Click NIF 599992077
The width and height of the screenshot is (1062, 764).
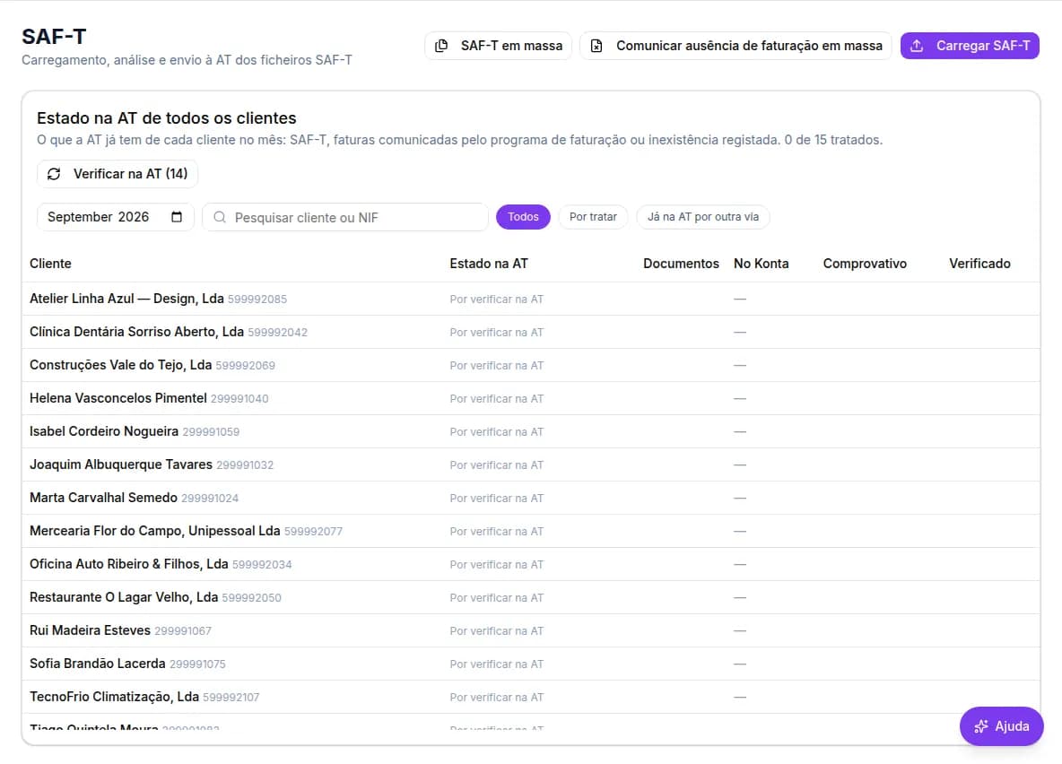tap(314, 532)
